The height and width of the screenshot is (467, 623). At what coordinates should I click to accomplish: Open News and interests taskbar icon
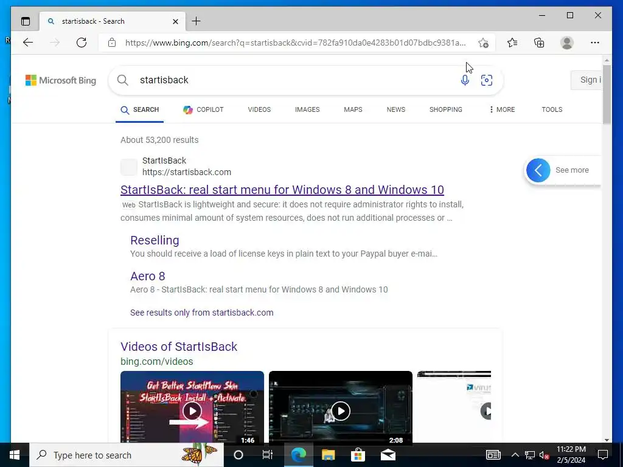pyautogui.click(x=493, y=455)
